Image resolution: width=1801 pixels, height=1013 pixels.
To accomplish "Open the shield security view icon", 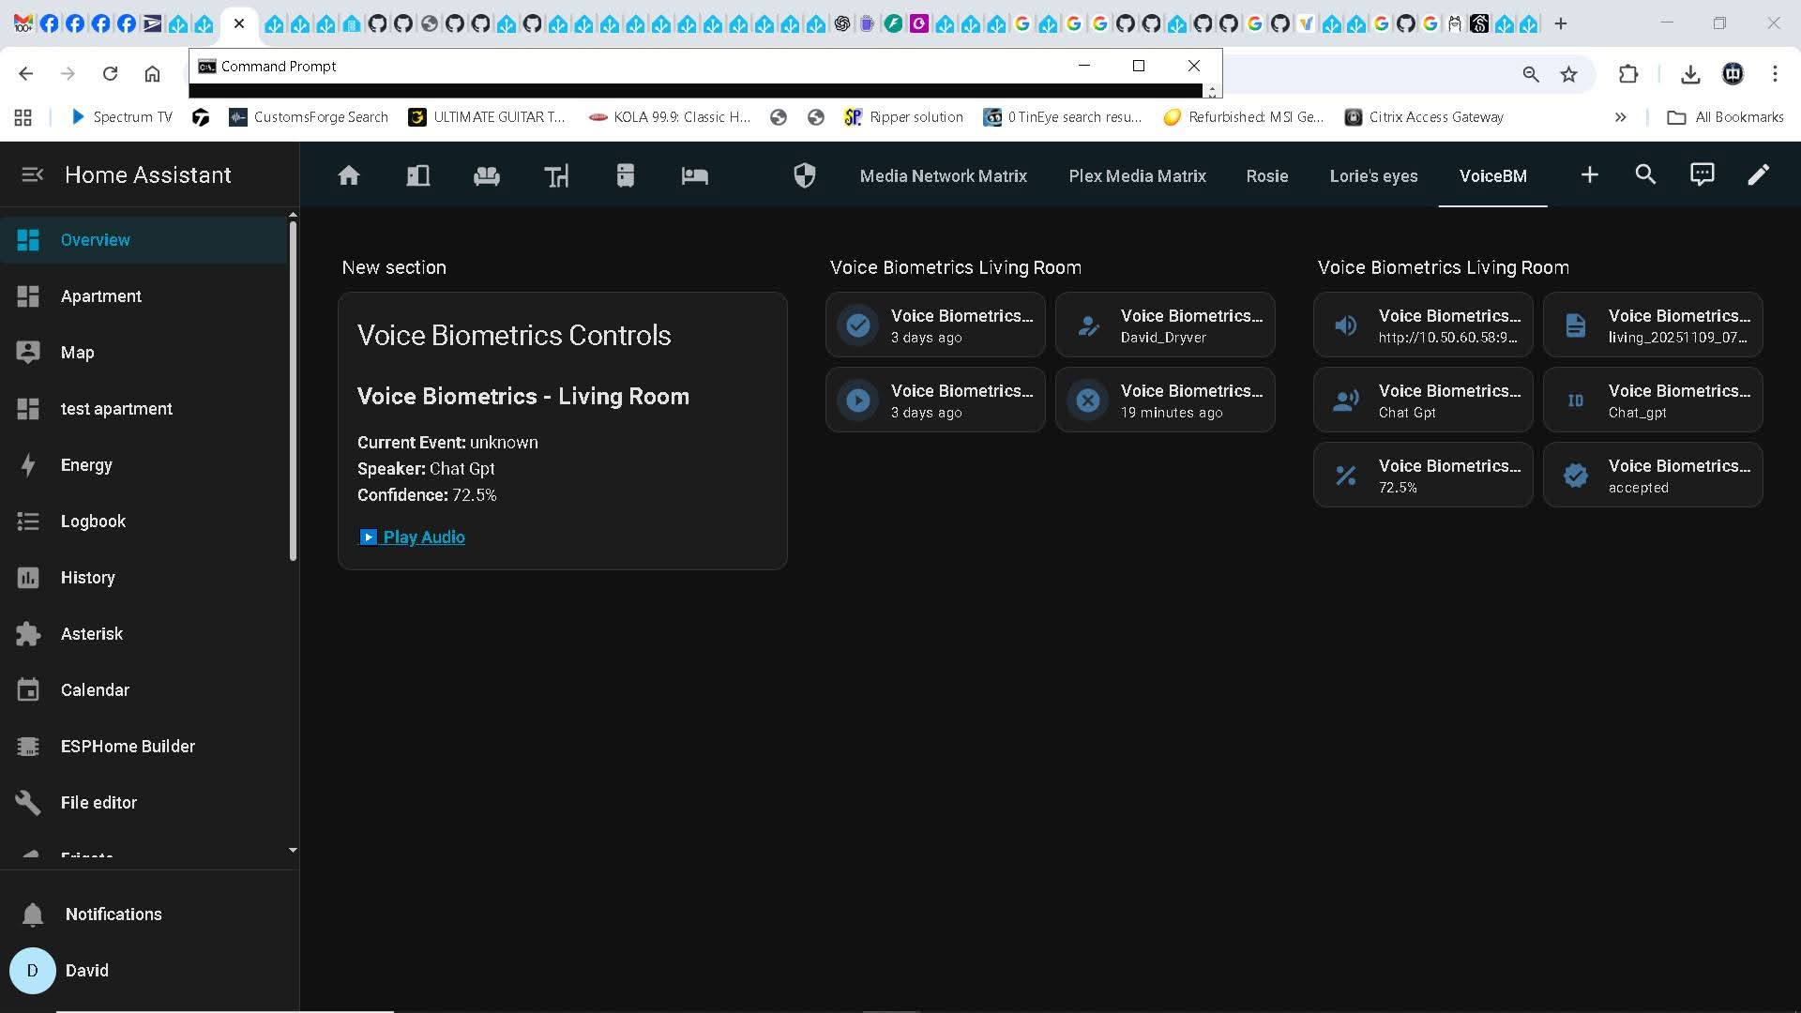I will 804,175.
